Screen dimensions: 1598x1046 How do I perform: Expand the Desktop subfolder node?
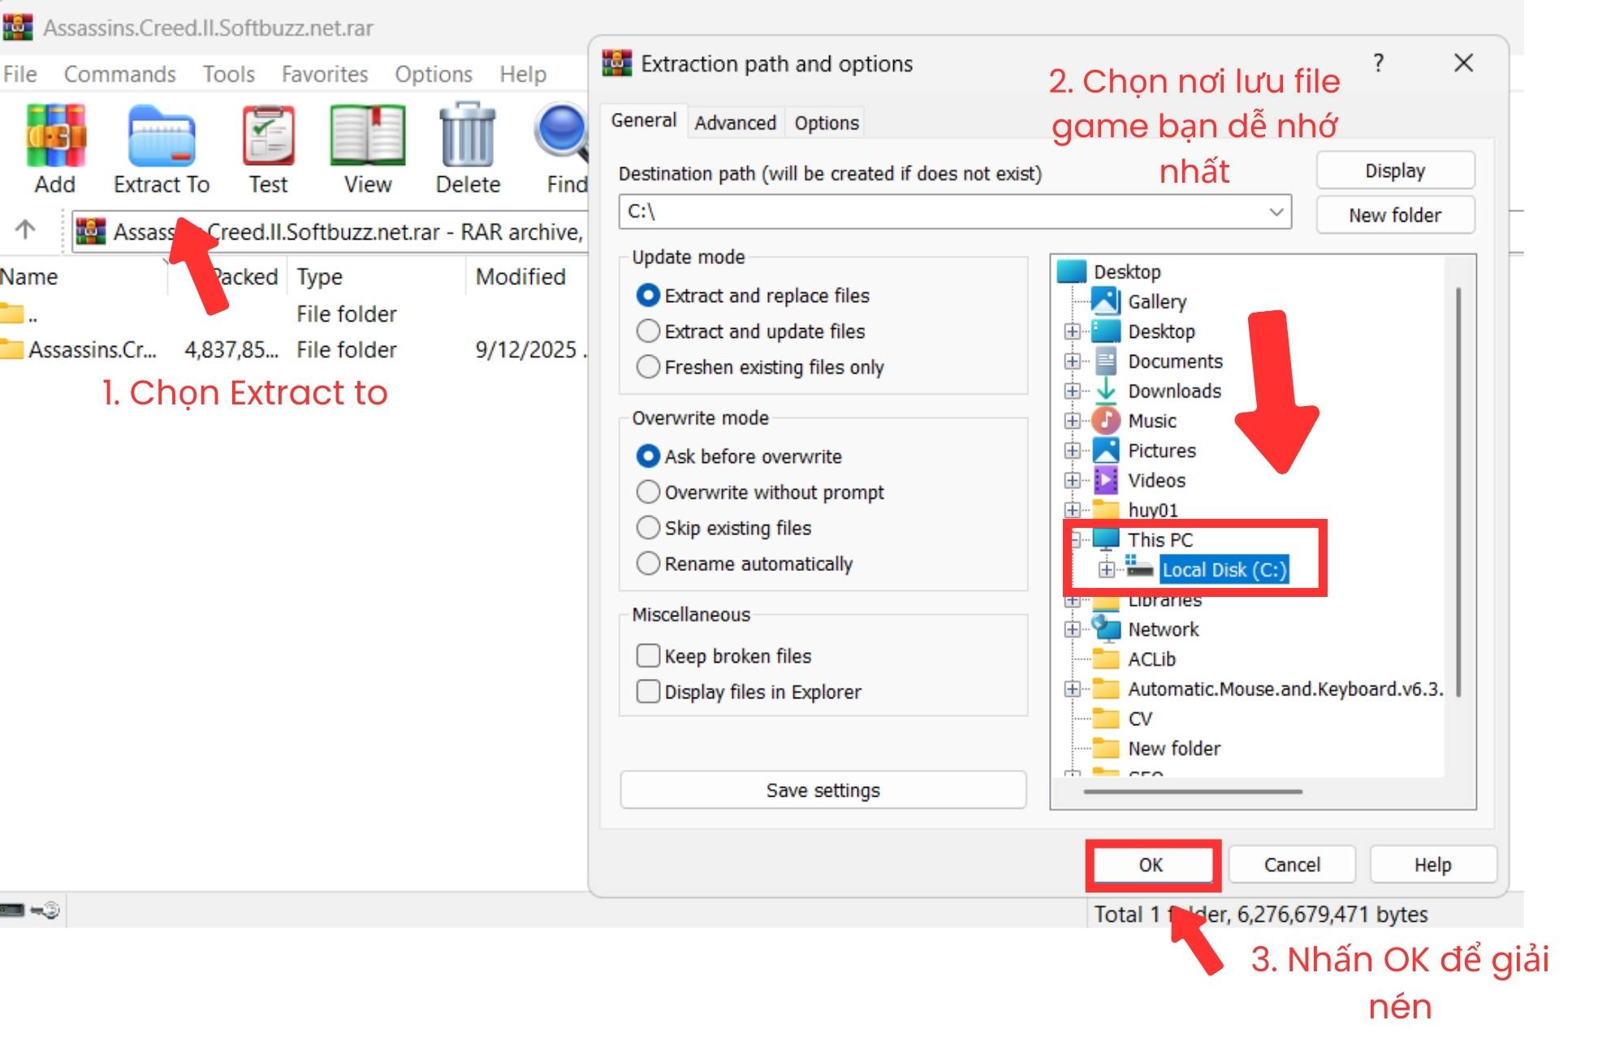click(x=1072, y=331)
